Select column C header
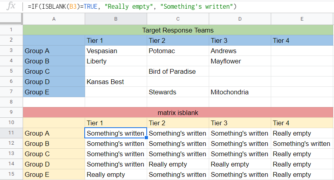Screen dimensions: 334x180 point(178,19)
